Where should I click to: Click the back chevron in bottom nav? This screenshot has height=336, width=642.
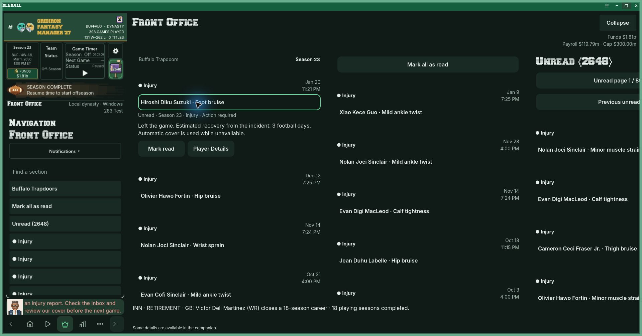(11, 324)
